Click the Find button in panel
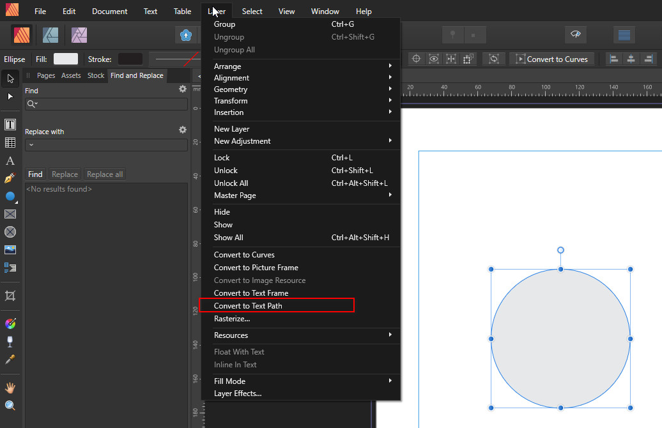 pos(35,174)
